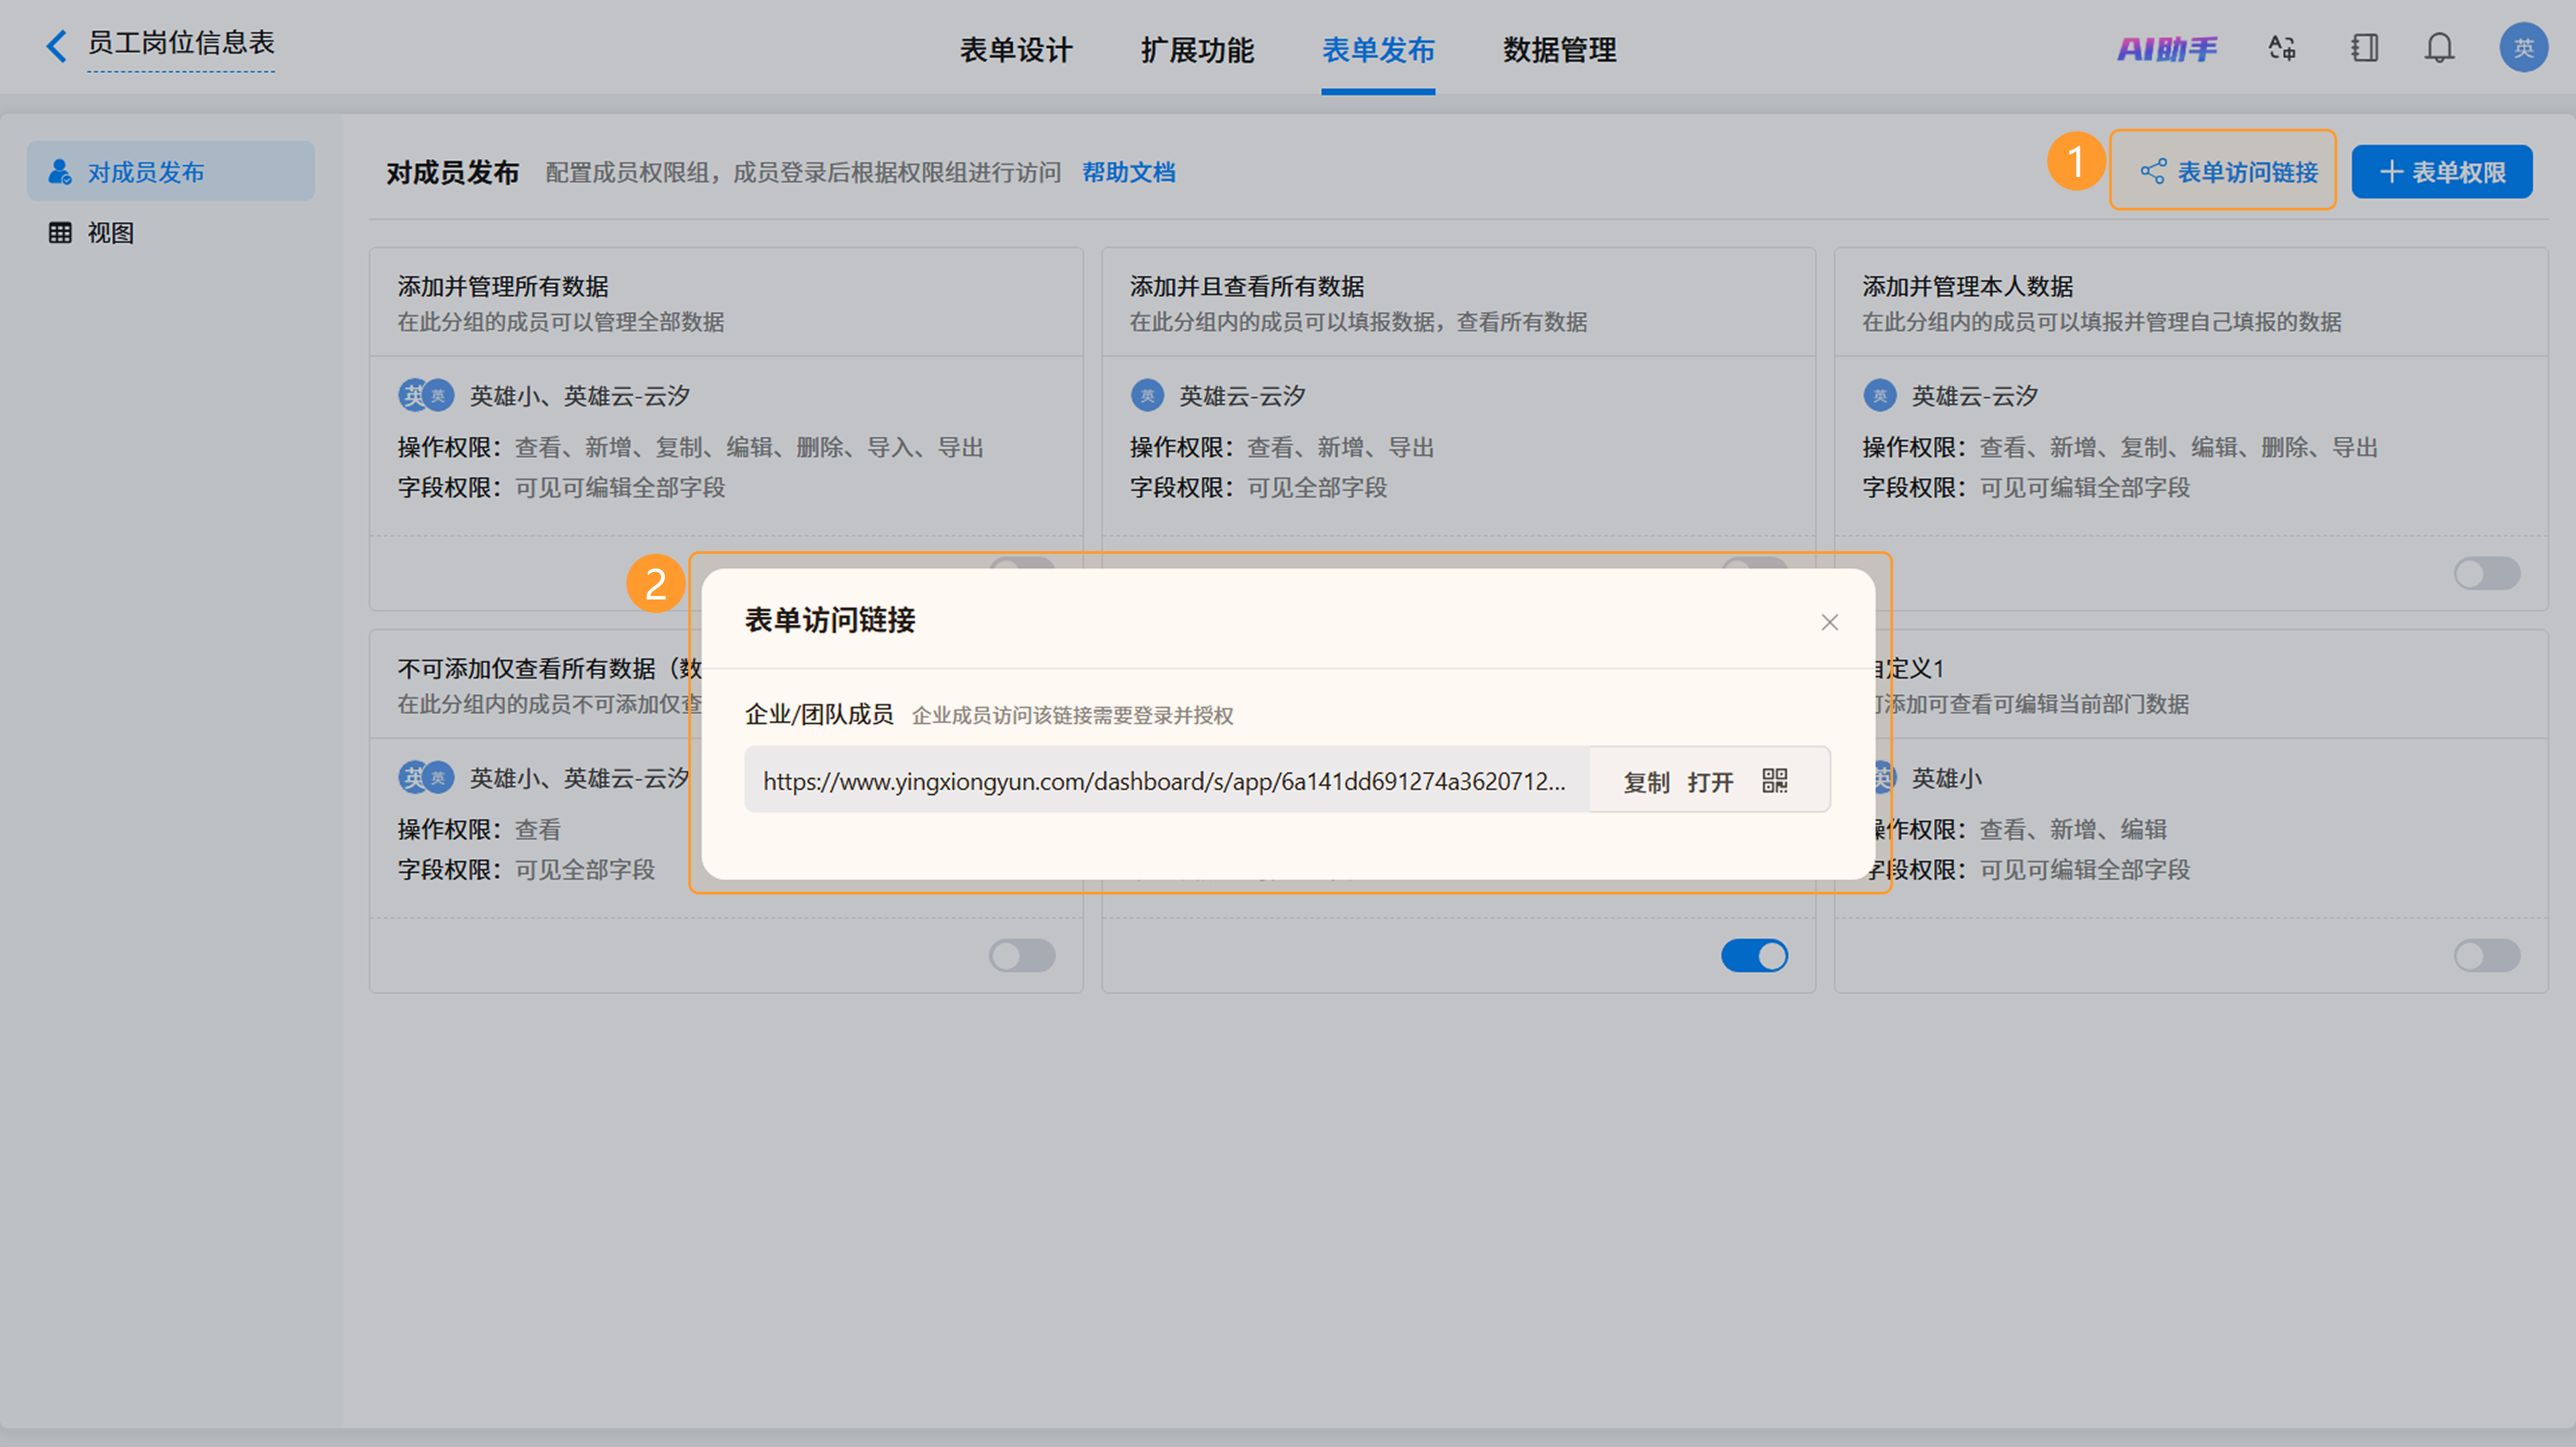Turn off the enabled blue permission switch
2576x1447 pixels.
point(1754,956)
